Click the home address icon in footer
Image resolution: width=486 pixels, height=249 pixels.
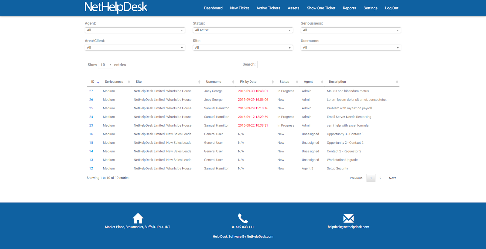pyautogui.click(x=138, y=218)
